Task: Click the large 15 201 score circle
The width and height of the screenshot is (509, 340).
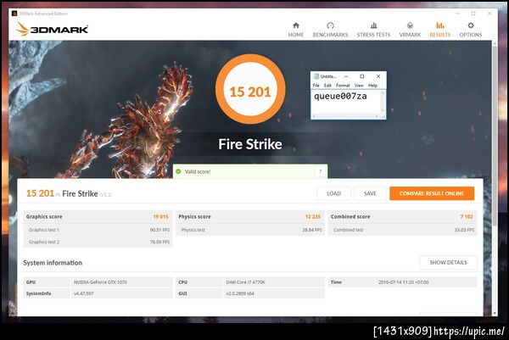Action: [250, 90]
